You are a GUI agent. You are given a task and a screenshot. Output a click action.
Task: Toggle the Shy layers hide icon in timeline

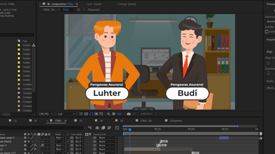(x=97, y=128)
